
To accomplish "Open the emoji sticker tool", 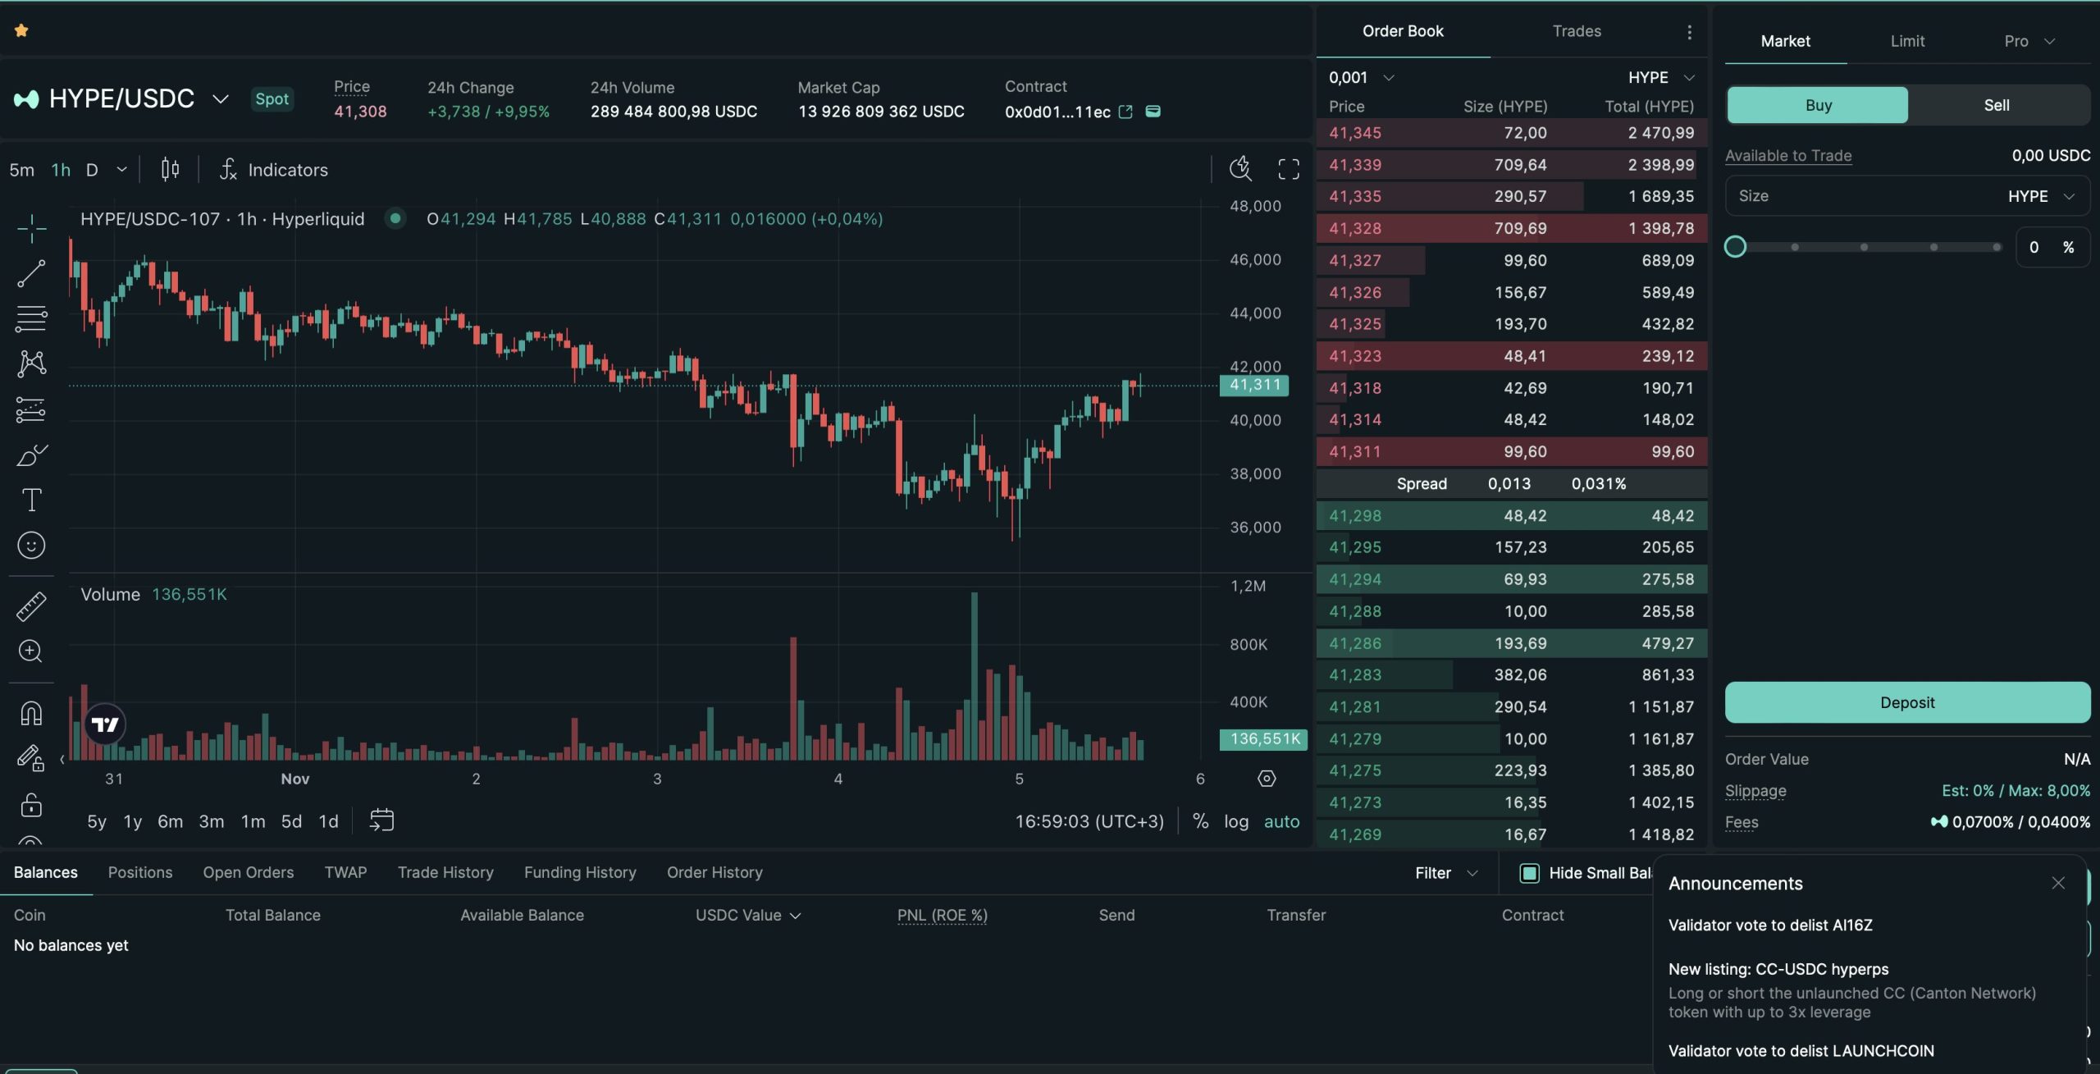I will click(x=31, y=546).
